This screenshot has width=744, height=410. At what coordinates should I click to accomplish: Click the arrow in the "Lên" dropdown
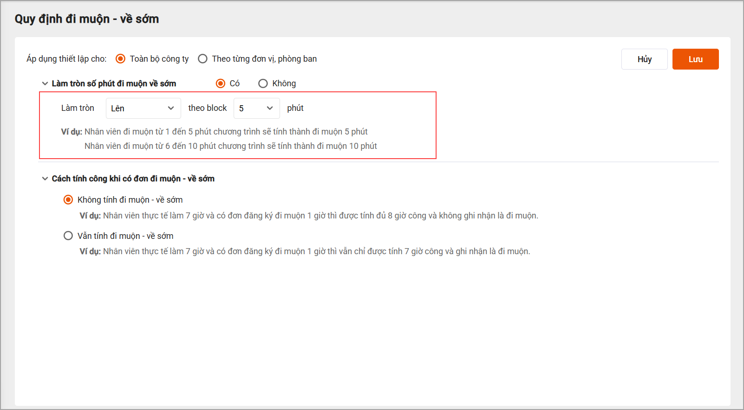(171, 108)
